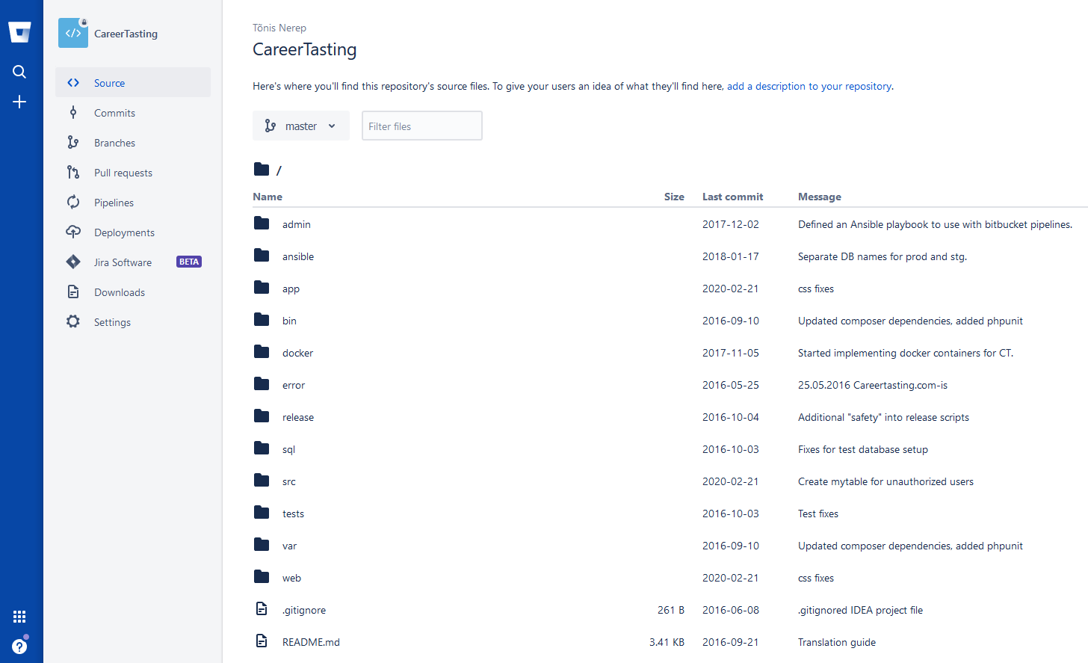Open the bin folder link
Viewport: 1088px width, 663px height.
[x=289, y=321]
